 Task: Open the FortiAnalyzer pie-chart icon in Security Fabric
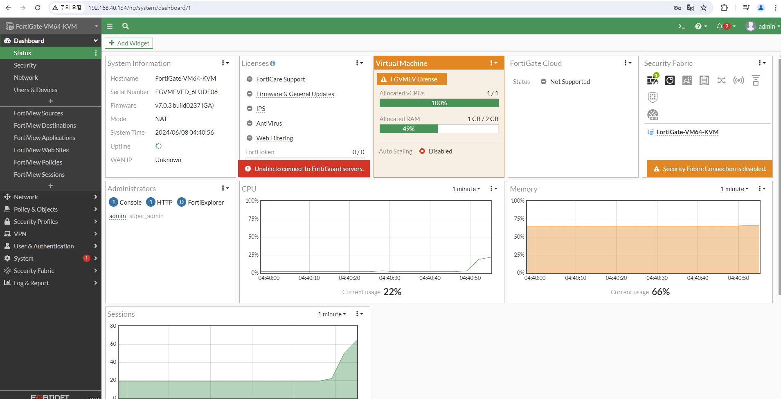click(x=670, y=80)
